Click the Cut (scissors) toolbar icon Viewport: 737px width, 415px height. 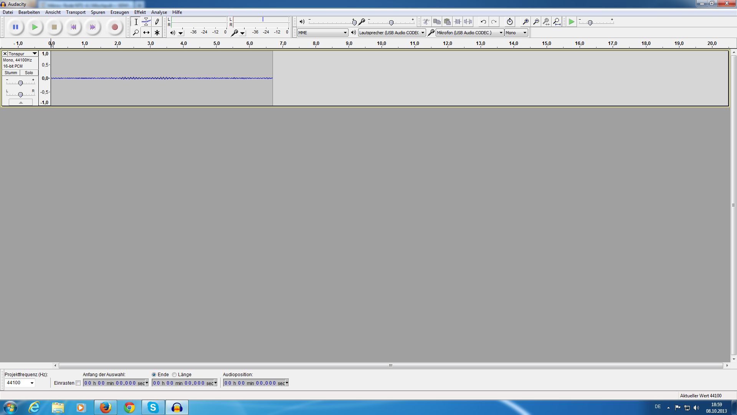tap(426, 22)
